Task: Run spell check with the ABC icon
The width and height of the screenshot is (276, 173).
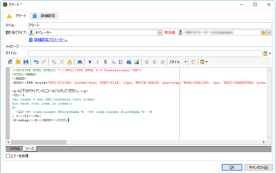Action: [x=193, y=62]
